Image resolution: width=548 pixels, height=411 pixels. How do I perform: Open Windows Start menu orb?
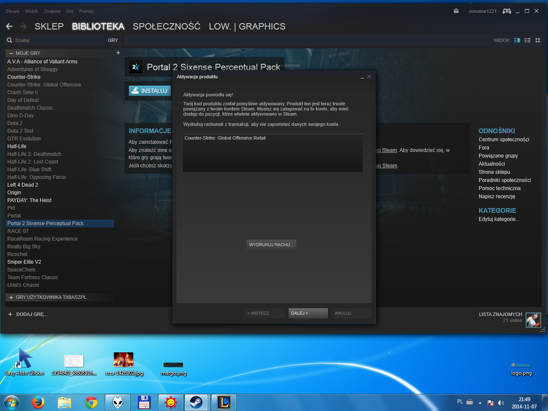[12, 402]
